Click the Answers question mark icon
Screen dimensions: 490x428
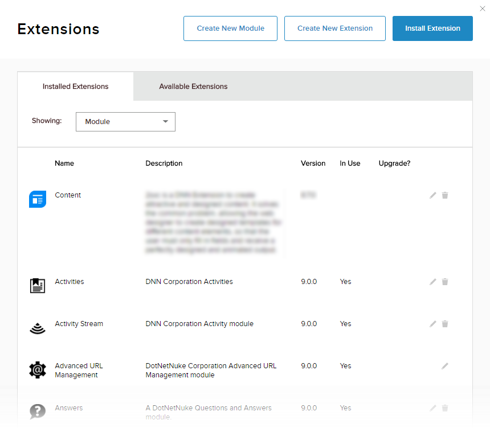pyautogui.click(x=38, y=411)
